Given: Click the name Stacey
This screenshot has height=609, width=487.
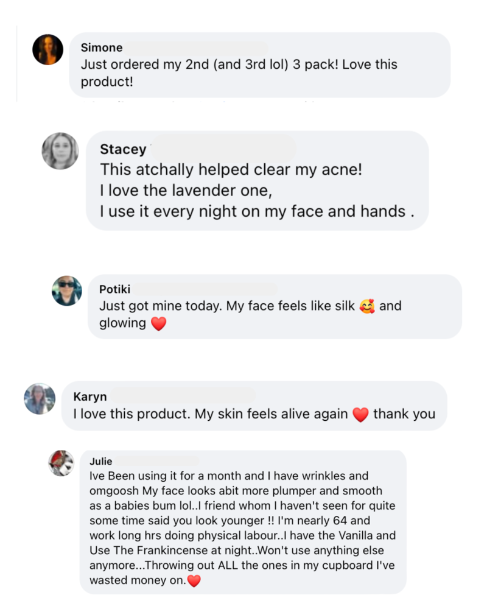Looking at the screenshot, I should coord(123,149).
